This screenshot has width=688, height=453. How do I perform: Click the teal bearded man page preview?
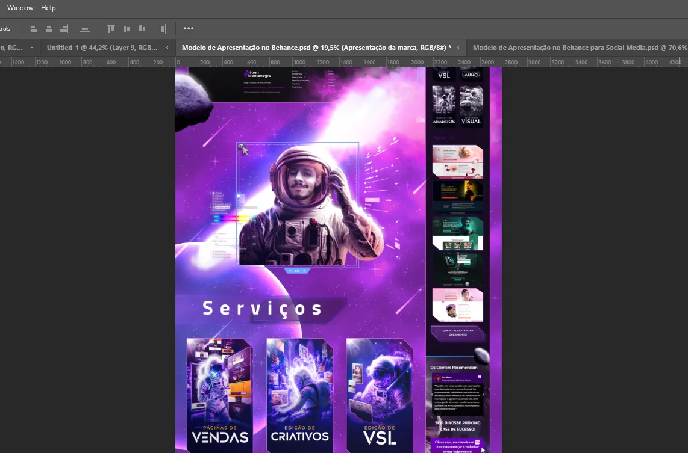pos(458,233)
